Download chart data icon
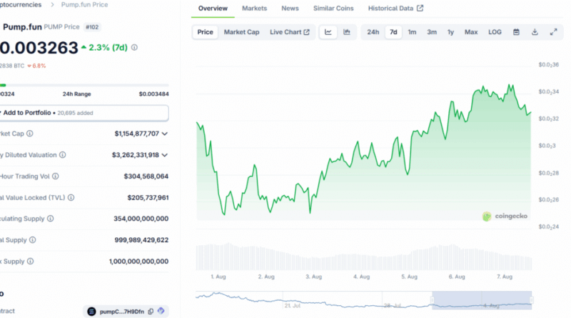This screenshot has height=318, width=571. (535, 32)
